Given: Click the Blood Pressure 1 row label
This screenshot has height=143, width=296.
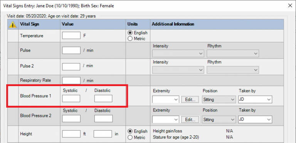Looking at the screenshot, I should coord(36,96).
